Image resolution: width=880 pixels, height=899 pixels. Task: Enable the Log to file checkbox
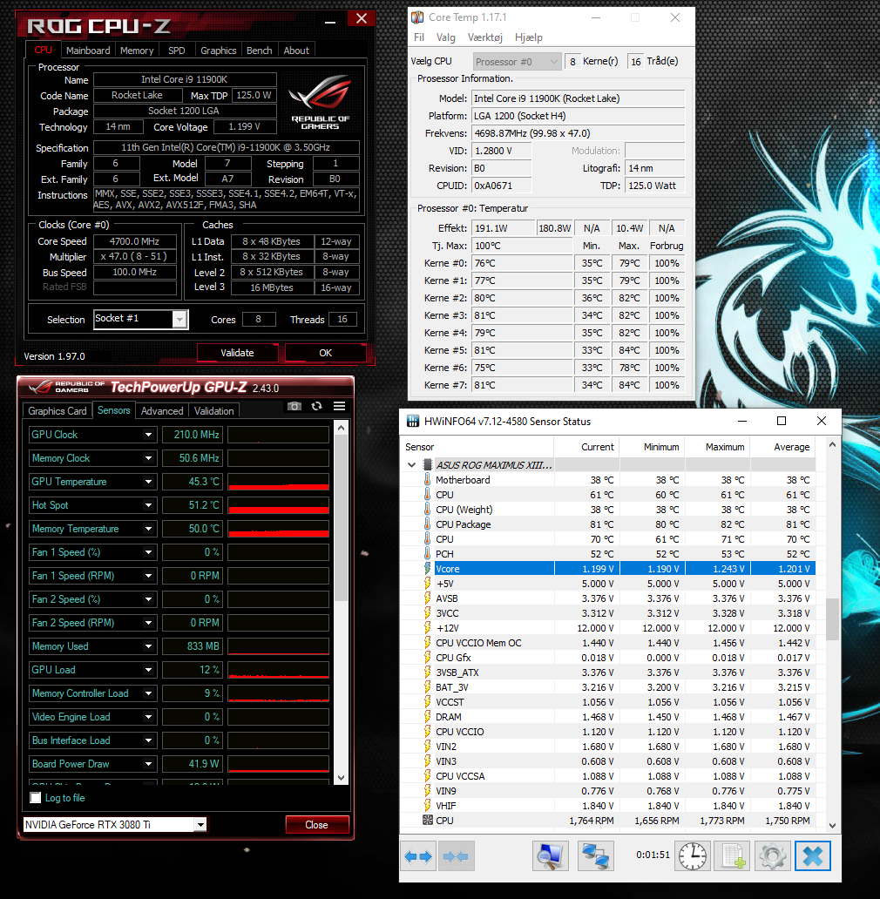pyautogui.click(x=36, y=798)
